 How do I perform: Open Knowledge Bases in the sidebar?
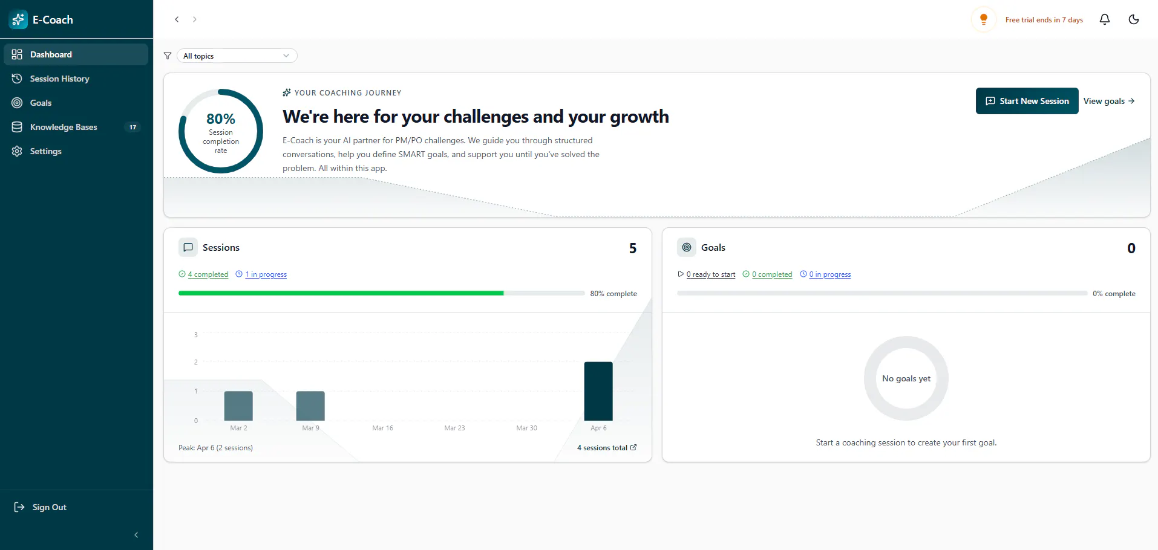point(76,127)
